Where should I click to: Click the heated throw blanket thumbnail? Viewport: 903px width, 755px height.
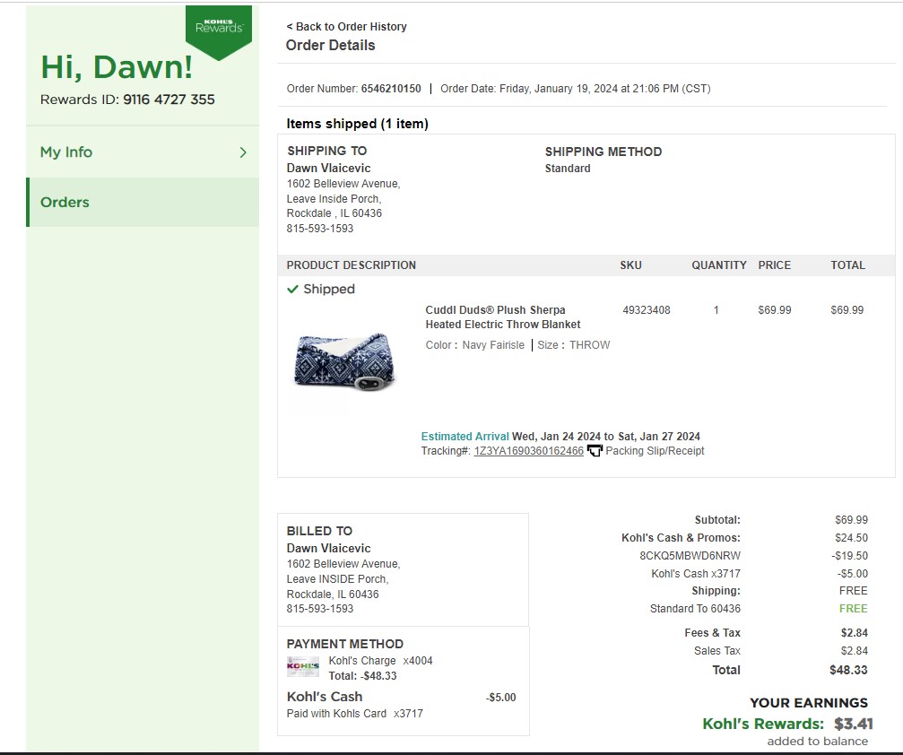[344, 361]
